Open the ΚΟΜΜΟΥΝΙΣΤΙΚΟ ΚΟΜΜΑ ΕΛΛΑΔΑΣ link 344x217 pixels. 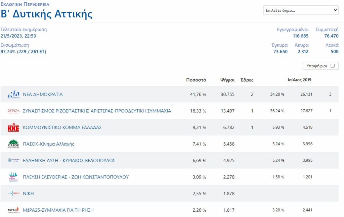tap(62, 127)
